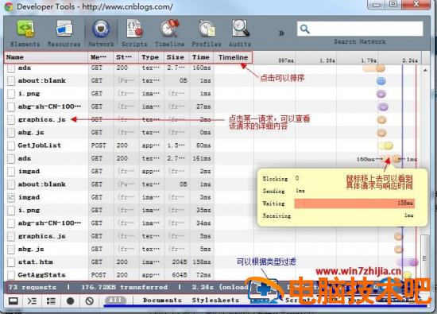Viewport: 437px width, 314px height.
Task: Sort by the Name column header
Action: coord(46,57)
